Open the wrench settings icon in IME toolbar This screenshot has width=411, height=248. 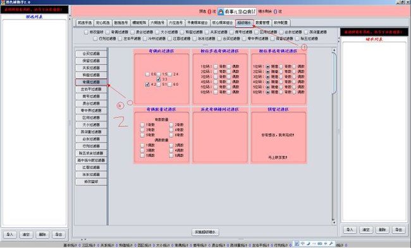(x=331, y=244)
